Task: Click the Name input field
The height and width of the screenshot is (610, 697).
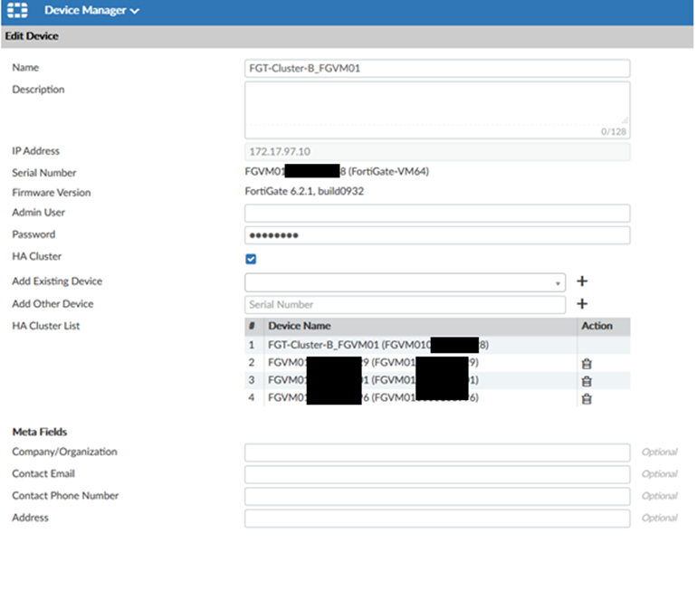Action: pyautogui.click(x=436, y=69)
